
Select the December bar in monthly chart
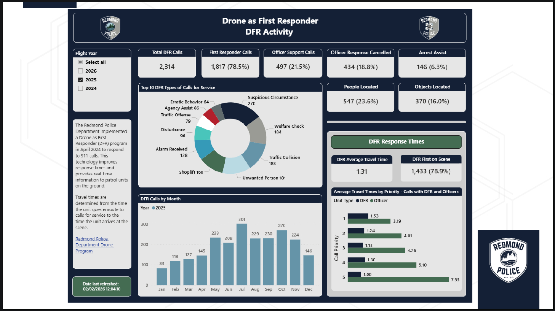point(309,270)
